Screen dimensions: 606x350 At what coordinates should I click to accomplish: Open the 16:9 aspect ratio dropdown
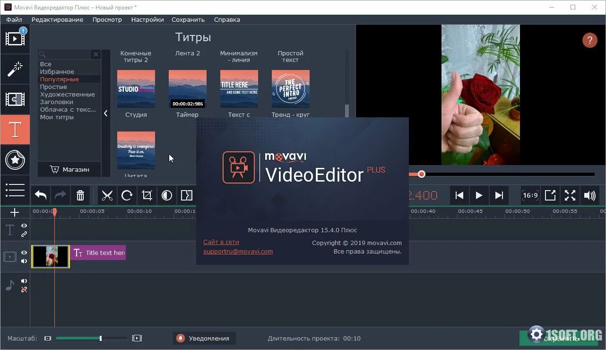(530, 195)
